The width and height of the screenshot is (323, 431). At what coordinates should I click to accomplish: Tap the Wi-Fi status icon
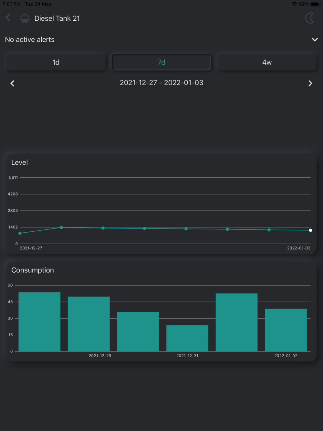pyautogui.click(x=294, y=4)
